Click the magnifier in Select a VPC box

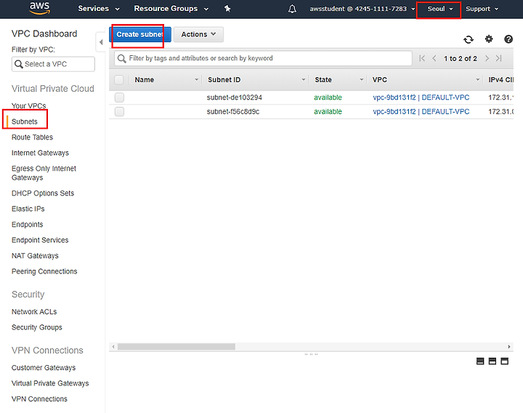19,64
